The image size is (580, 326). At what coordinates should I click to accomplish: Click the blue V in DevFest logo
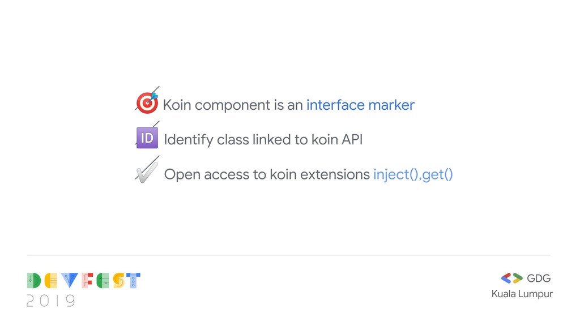click(x=70, y=281)
